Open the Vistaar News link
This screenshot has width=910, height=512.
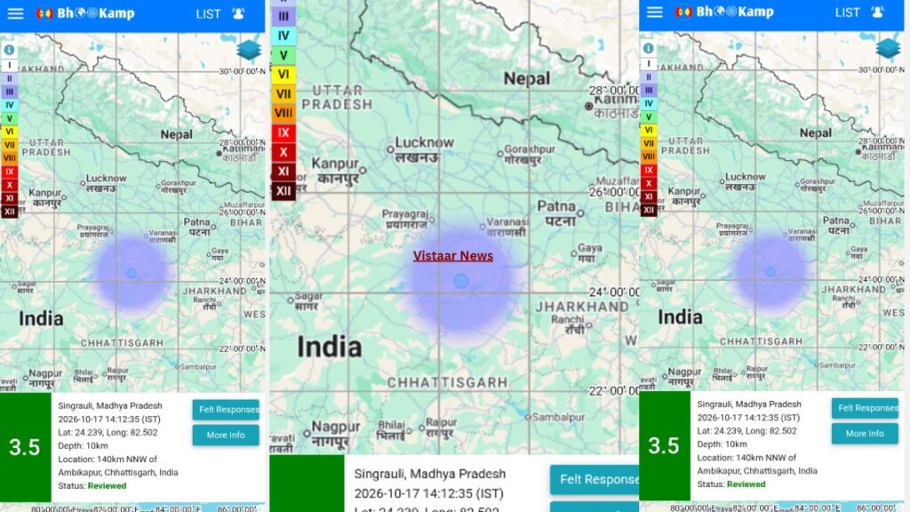453,256
